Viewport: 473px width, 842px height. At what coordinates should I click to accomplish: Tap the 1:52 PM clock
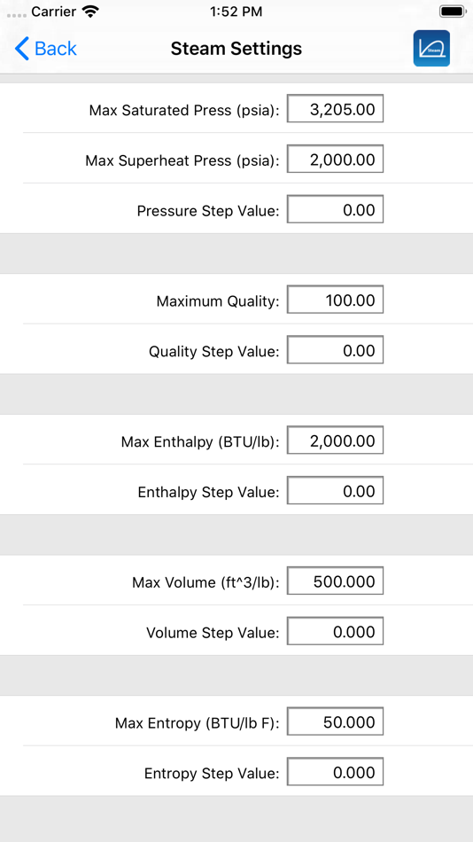pyautogui.click(x=237, y=12)
